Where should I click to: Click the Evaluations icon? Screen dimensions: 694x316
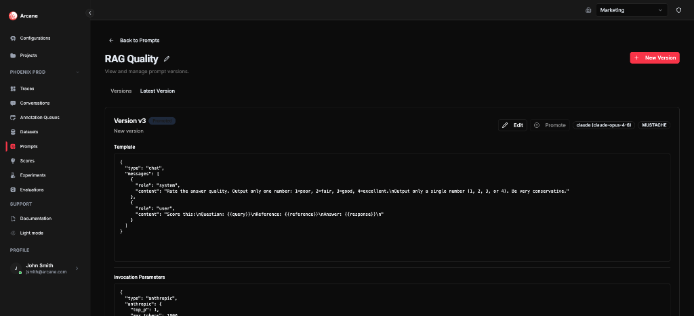(x=14, y=190)
